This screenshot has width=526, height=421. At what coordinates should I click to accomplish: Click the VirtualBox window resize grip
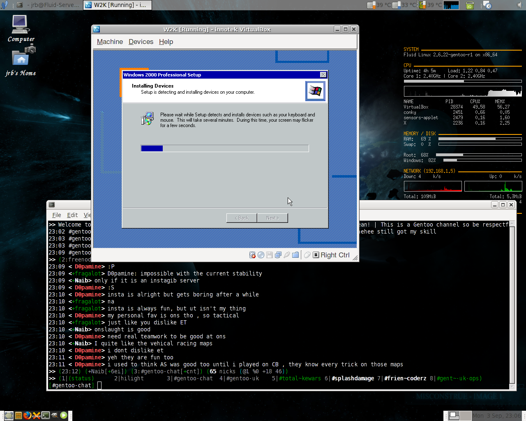click(x=355, y=258)
